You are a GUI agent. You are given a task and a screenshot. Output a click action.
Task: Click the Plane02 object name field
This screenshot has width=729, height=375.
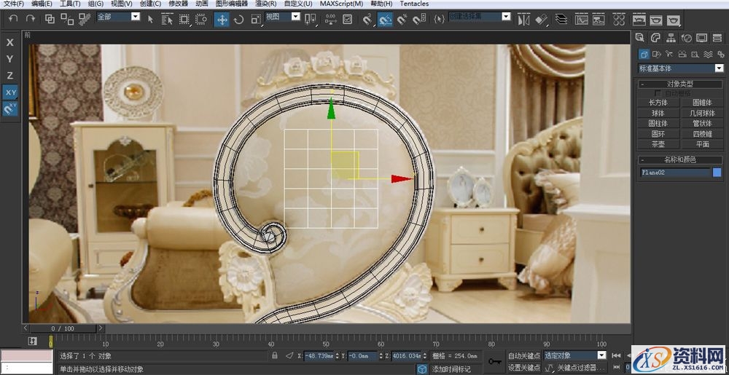[675, 173]
